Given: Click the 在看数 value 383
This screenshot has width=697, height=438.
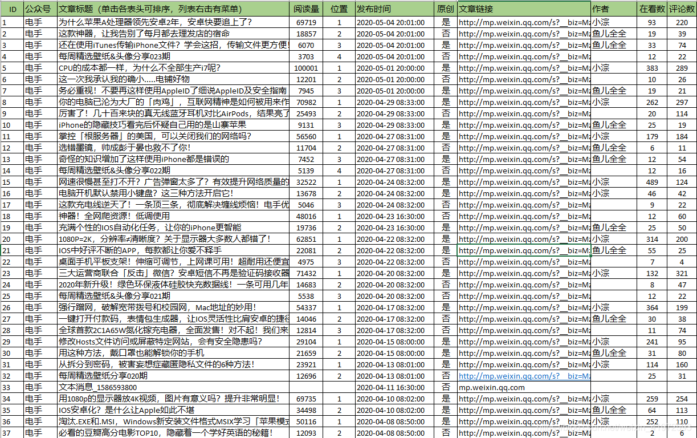Looking at the screenshot, I should click(x=652, y=68).
